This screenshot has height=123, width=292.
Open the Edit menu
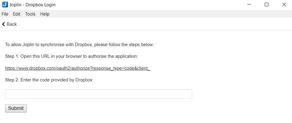[16, 14]
